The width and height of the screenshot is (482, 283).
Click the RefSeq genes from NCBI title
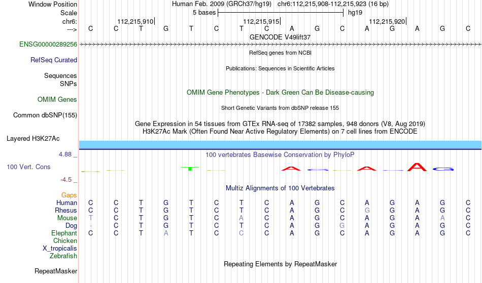[281, 53]
